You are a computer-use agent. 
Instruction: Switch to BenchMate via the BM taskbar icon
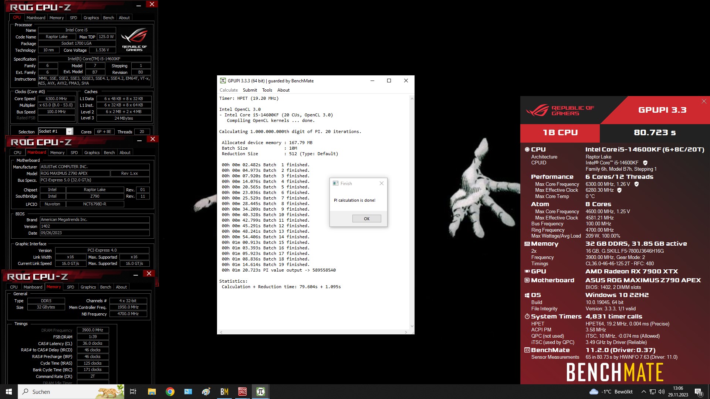coord(224,392)
